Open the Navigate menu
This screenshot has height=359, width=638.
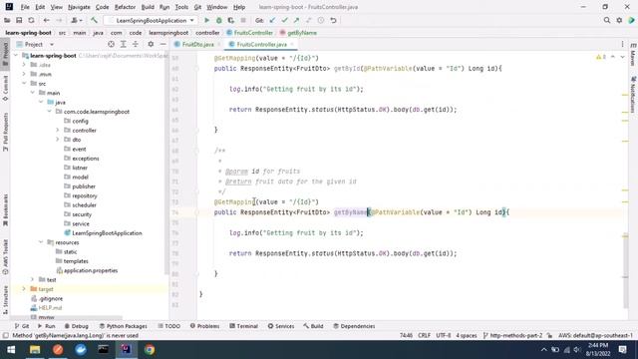click(79, 7)
